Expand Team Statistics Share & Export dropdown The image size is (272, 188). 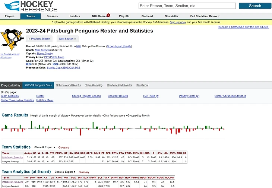[x=45, y=147]
